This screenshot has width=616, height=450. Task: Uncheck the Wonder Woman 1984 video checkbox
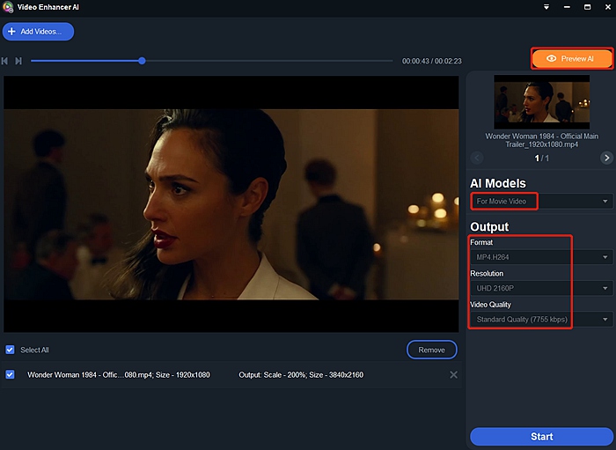pos(10,375)
